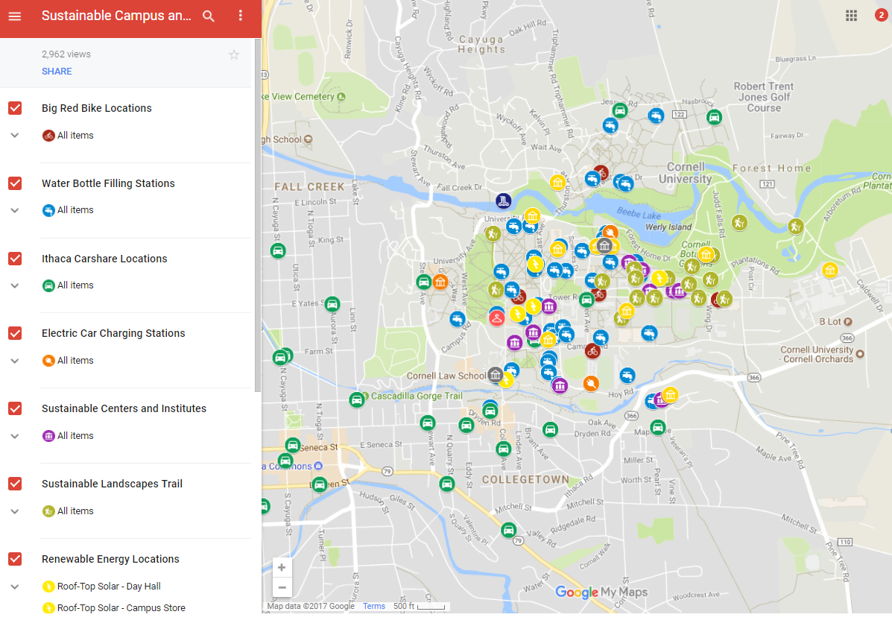The width and height of the screenshot is (892, 632).
Task: Select Roof-Top Solar - Campus Store item
Action: (x=121, y=608)
